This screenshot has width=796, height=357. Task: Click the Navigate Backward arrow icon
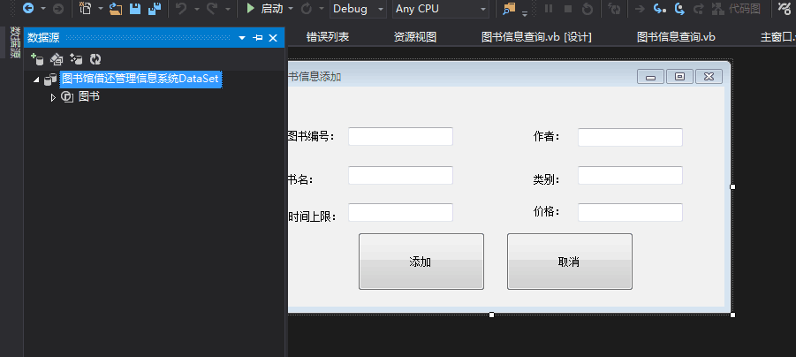28,8
